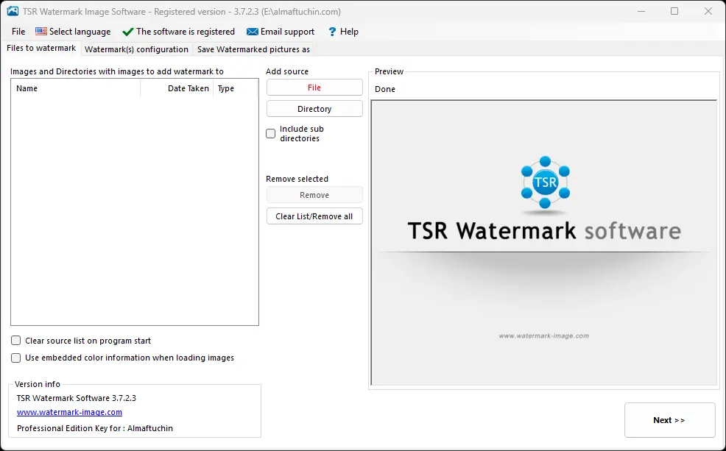
Task: Click the US flag language icon
Action: pyautogui.click(x=41, y=32)
